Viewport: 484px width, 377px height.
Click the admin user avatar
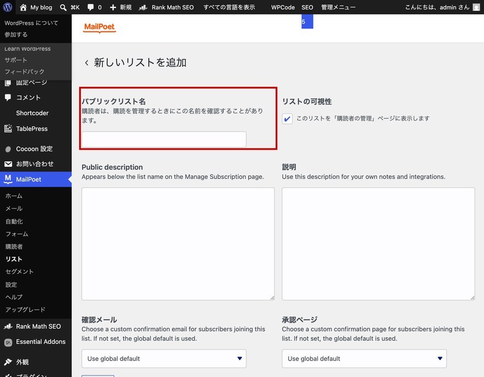(x=476, y=7)
